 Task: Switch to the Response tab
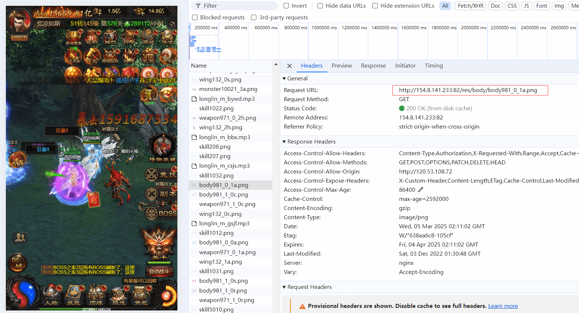pyautogui.click(x=373, y=66)
